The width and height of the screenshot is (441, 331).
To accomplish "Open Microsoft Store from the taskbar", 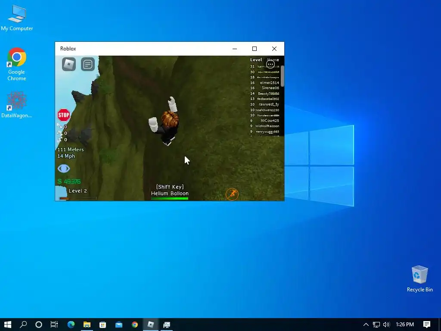I will point(102,325).
